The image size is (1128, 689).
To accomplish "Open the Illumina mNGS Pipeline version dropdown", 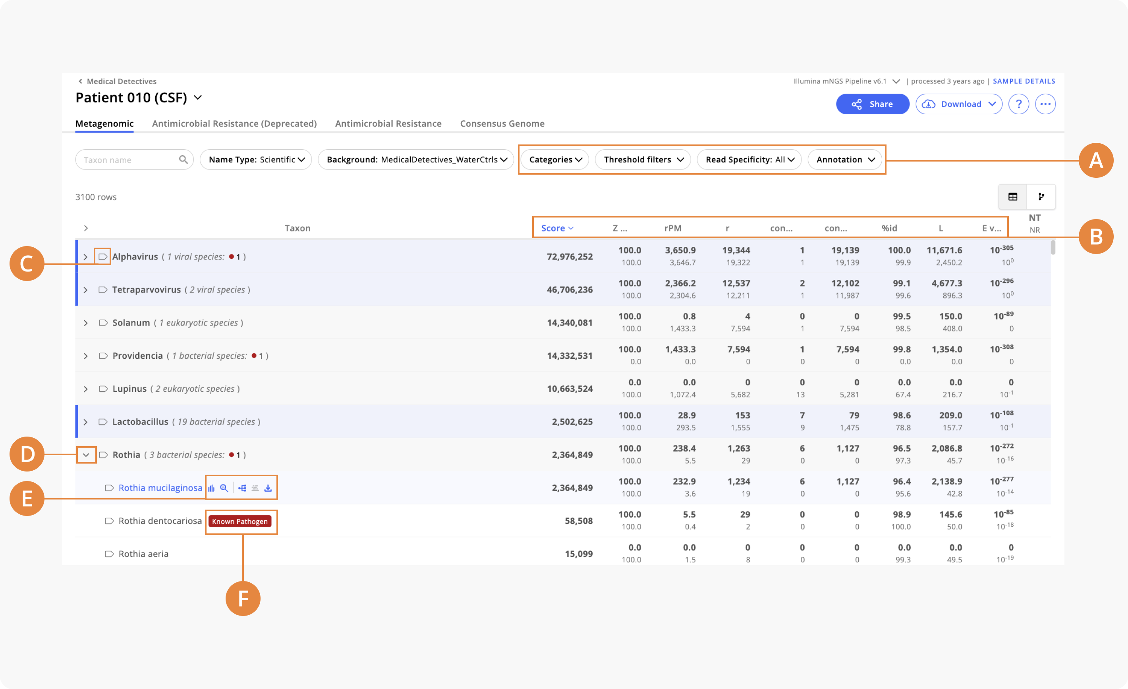I will [896, 81].
